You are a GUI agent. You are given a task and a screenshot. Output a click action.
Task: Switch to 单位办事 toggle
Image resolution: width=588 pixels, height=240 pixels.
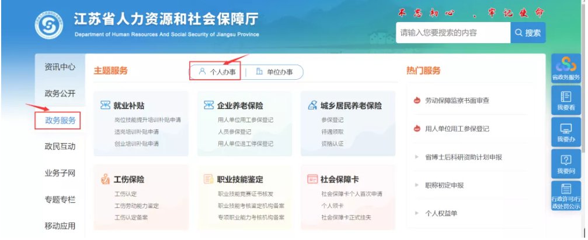coord(274,72)
